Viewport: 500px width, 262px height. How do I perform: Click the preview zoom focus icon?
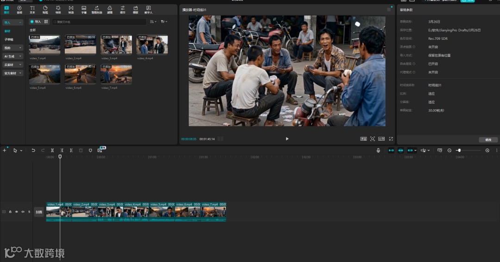372,139
